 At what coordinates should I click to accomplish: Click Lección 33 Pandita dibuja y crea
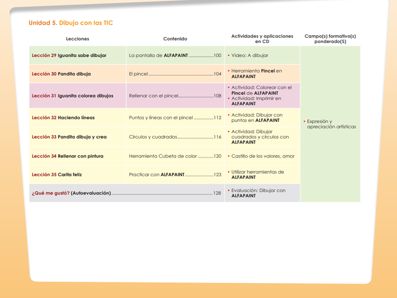click(x=69, y=137)
